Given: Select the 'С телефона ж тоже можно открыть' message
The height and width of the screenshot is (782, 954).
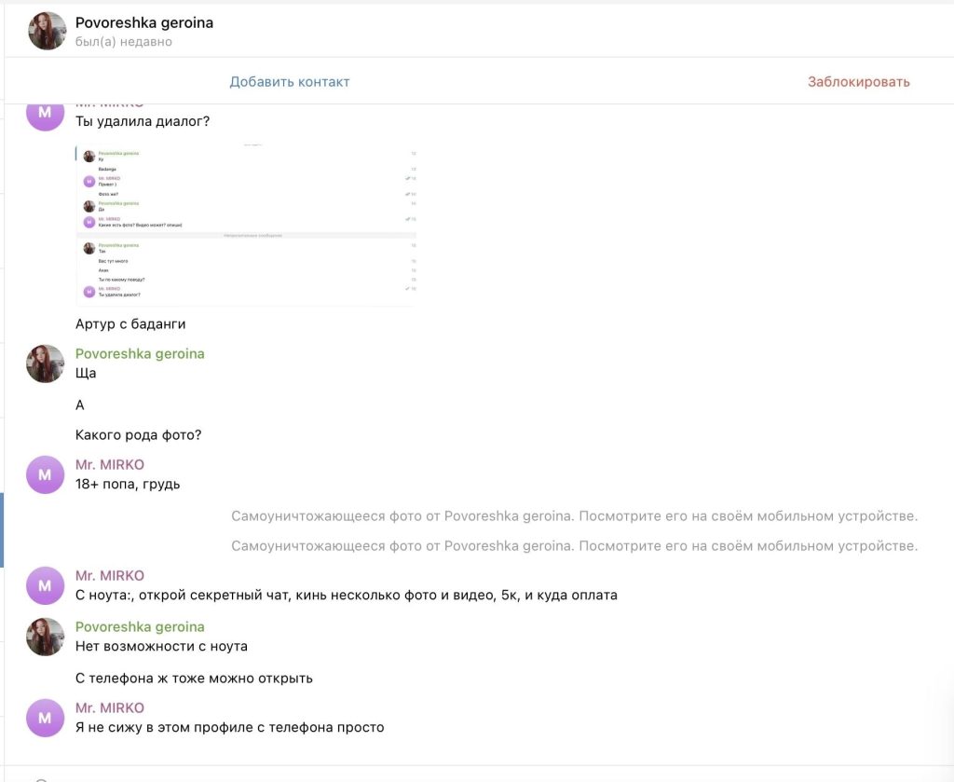Looking at the screenshot, I should [x=194, y=679].
